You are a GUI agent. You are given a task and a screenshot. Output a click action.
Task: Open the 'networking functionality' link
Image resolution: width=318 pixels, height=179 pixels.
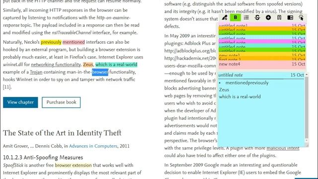[x=56, y=65]
